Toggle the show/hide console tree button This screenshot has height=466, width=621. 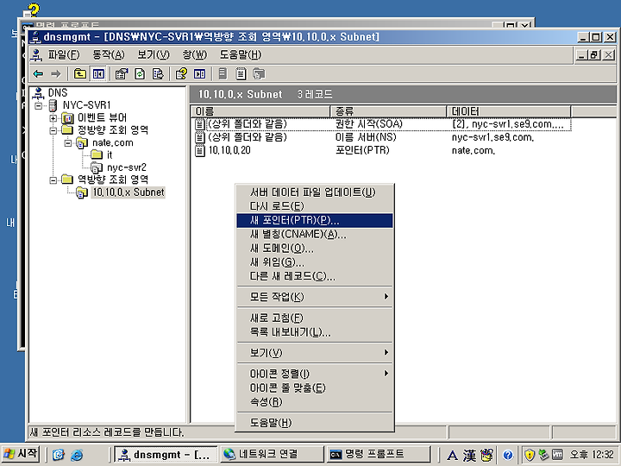pyautogui.click(x=97, y=73)
